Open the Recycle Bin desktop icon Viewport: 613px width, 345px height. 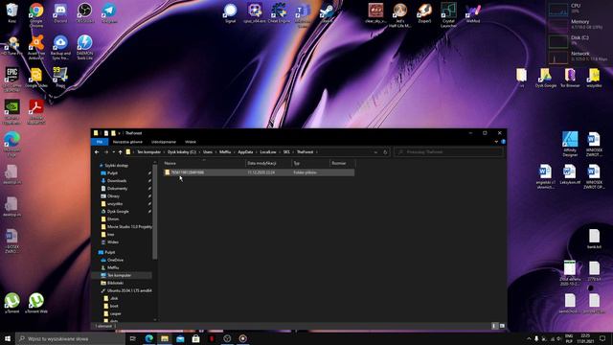[11, 13]
